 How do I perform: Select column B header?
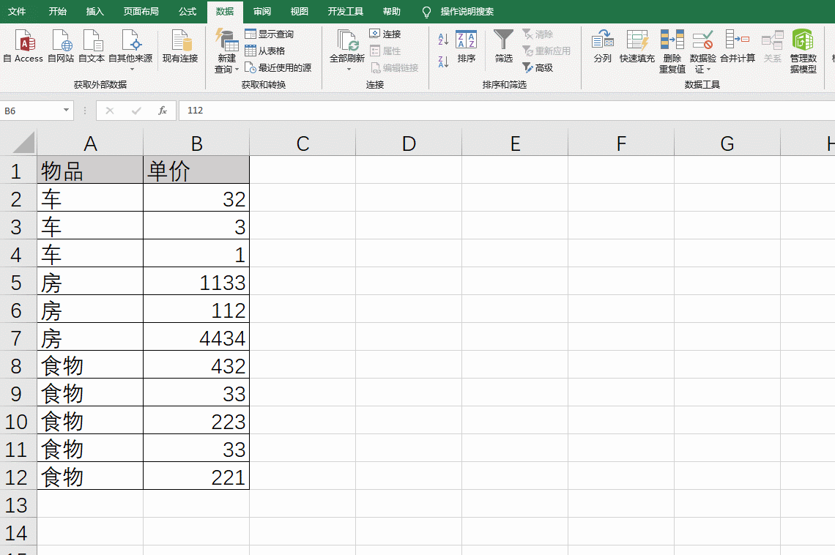point(196,143)
